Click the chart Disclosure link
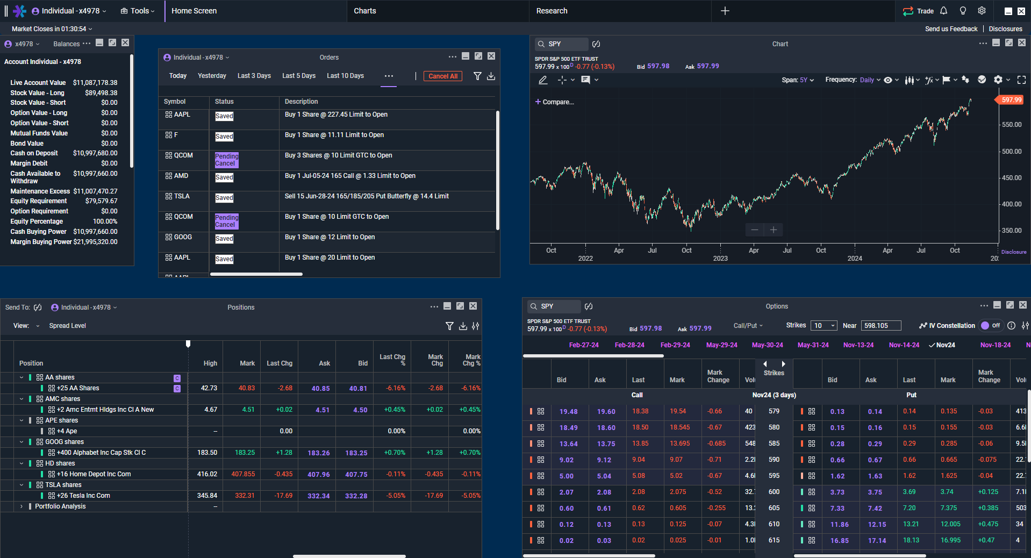The height and width of the screenshot is (558, 1031). [1014, 252]
